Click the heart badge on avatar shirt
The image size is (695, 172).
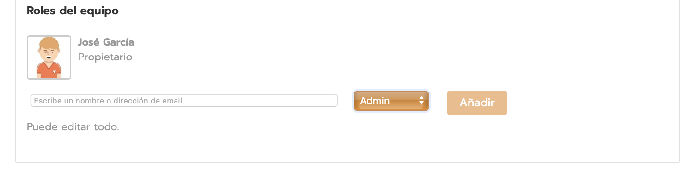(55, 71)
